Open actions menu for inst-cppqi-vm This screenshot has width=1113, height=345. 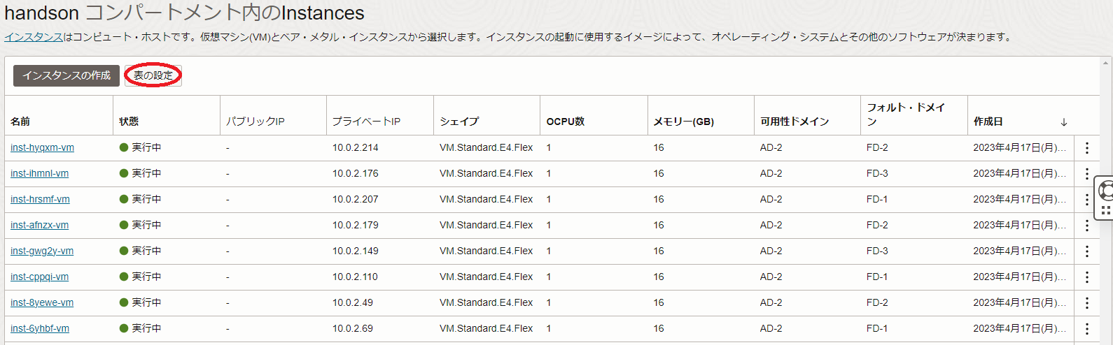coord(1086,277)
